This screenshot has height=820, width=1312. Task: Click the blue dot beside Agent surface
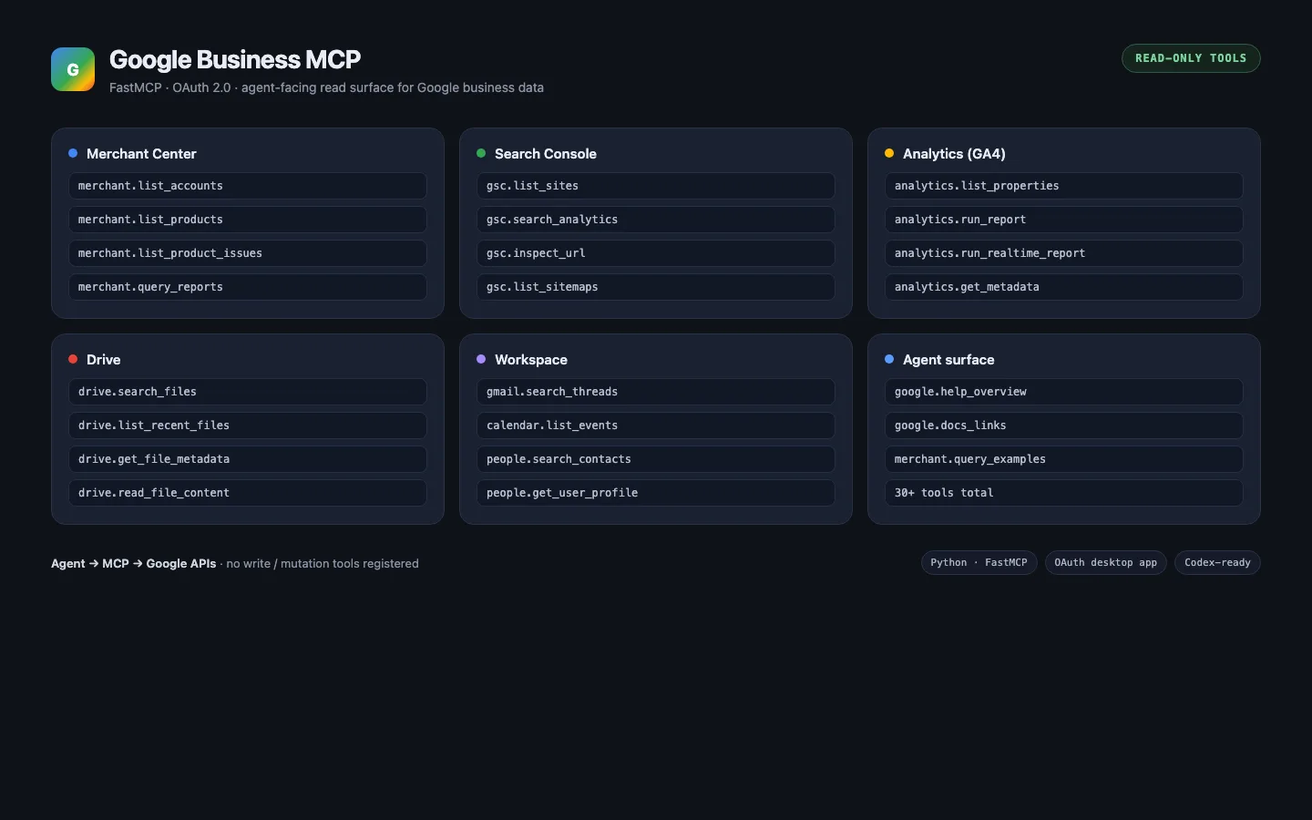pyautogui.click(x=889, y=359)
